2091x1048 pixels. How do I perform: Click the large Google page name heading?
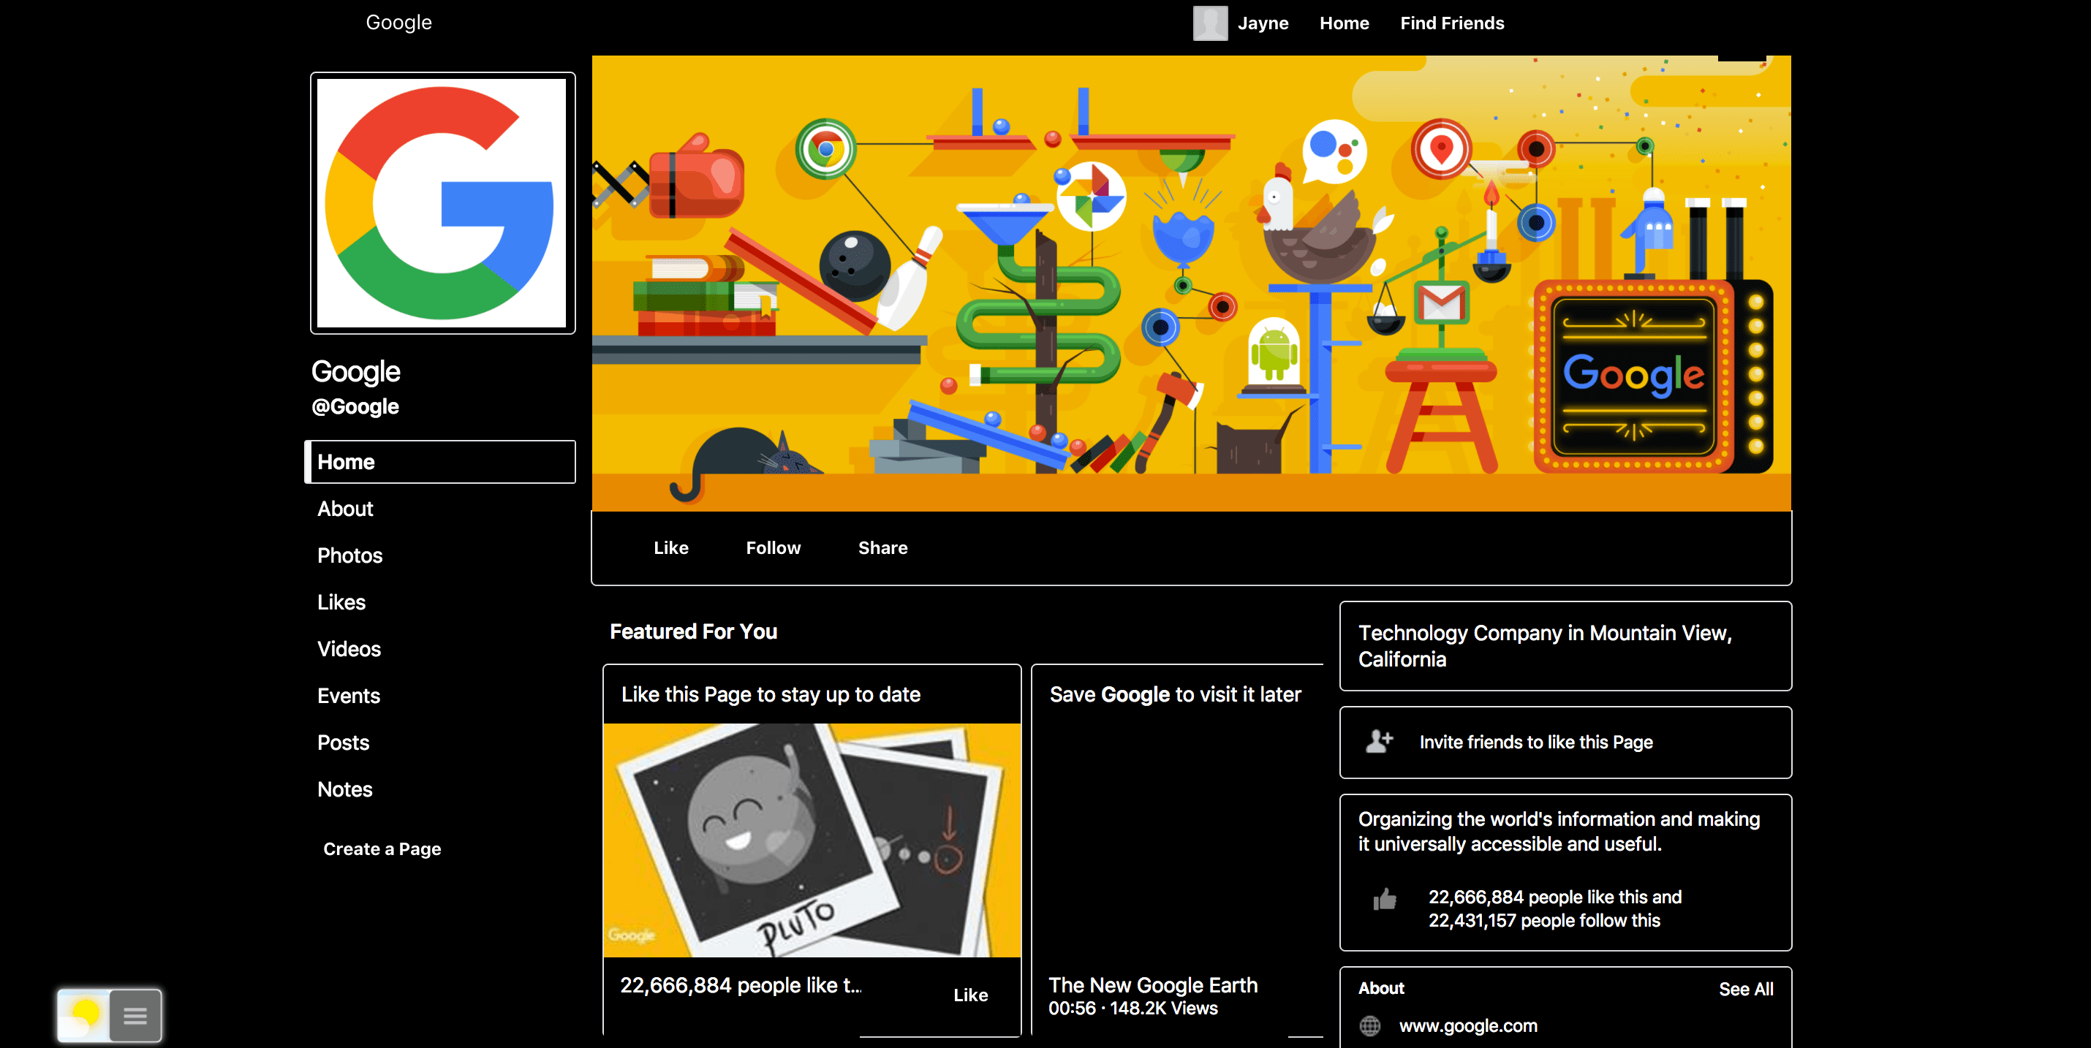(355, 371)
